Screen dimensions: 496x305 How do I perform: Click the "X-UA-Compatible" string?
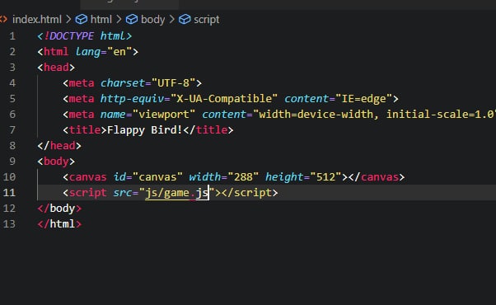(224, 99)
